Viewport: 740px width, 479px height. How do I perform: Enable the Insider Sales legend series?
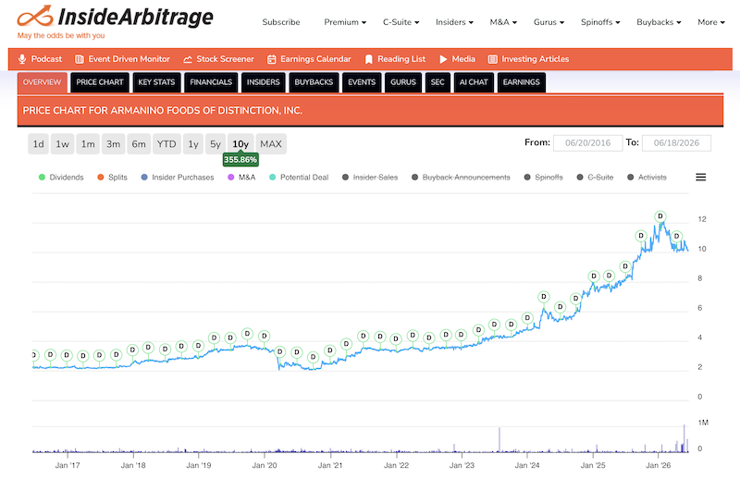click(x=370, y=178)
